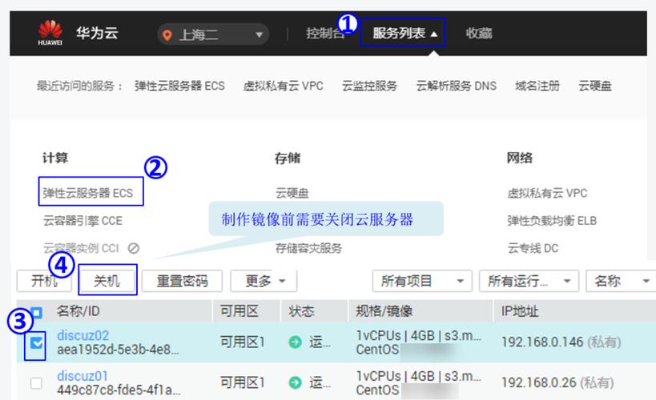656x400 pixels.
Task: Click the 关机 shutdown button
Action: pyautogui.click(x=107, y=281)
